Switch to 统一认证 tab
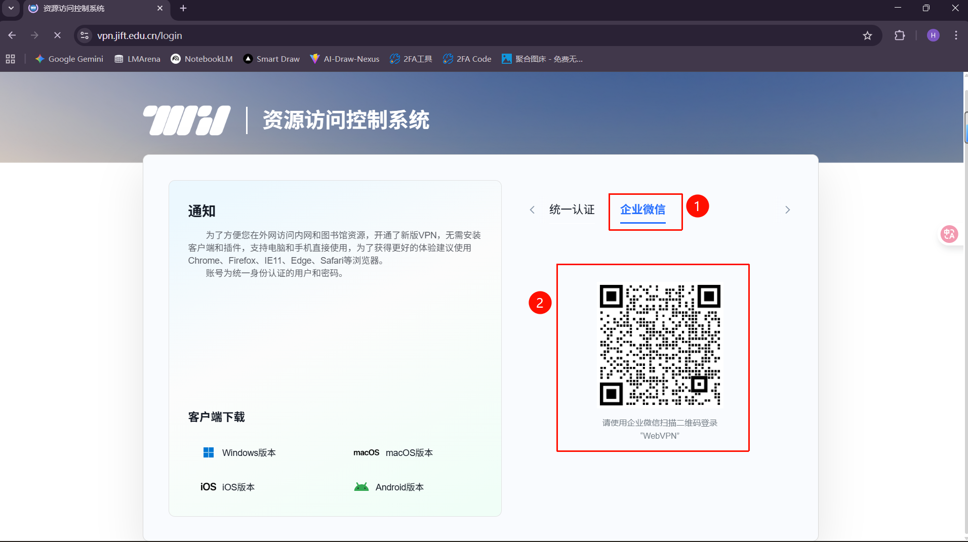Viewport: 968px width, 542px height. tap(572, 210)
